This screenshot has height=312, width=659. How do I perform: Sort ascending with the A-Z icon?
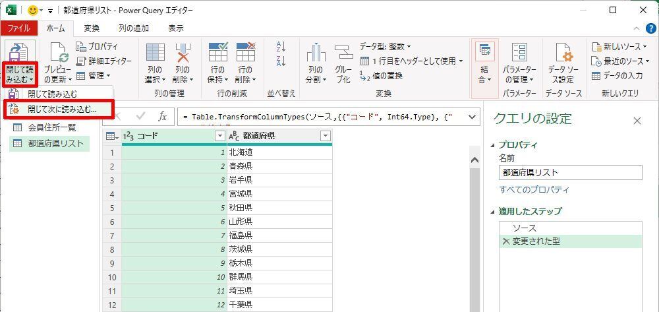pos(281,46)
